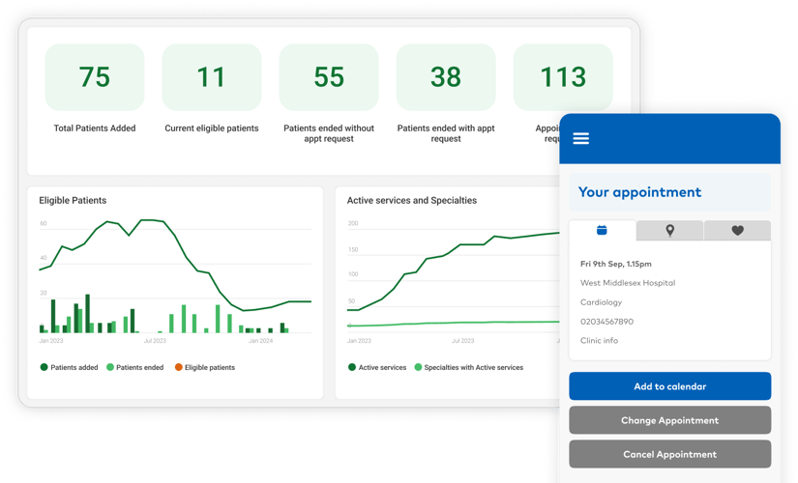This screenshot has height=483, width=798.
Task: Select the 113 stat card
Action: coord(563,77)
